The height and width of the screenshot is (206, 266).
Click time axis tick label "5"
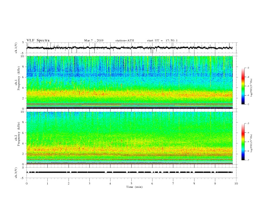pyautogui.click(x=131, y=183)
